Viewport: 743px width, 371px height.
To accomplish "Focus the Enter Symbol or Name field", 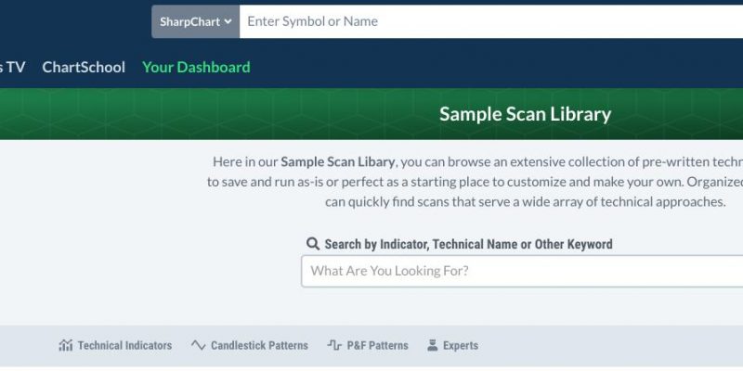I will click(x=491, y=21).
